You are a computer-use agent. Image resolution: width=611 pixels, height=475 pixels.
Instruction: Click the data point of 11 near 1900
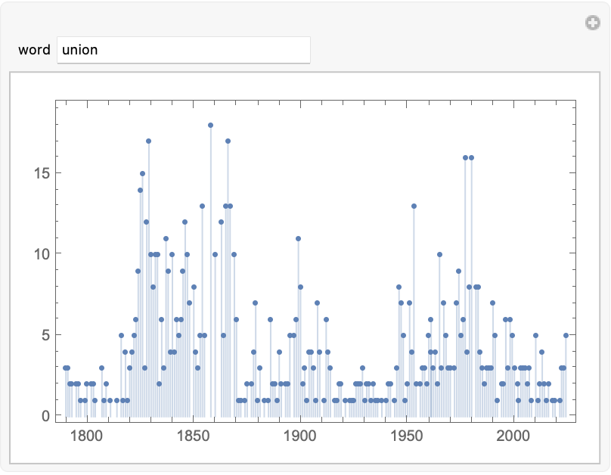(298, 238)
